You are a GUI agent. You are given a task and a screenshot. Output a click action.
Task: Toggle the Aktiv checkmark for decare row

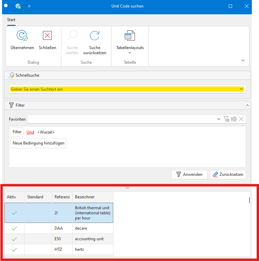pyautogui.click(x=14, y=228)
